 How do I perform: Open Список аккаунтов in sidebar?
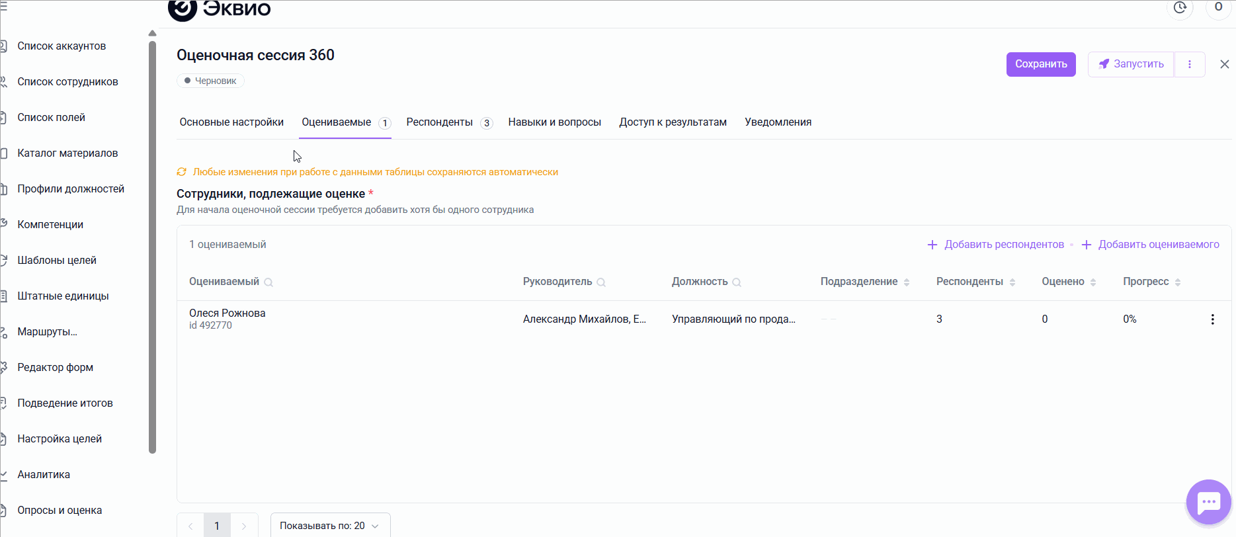62,46
